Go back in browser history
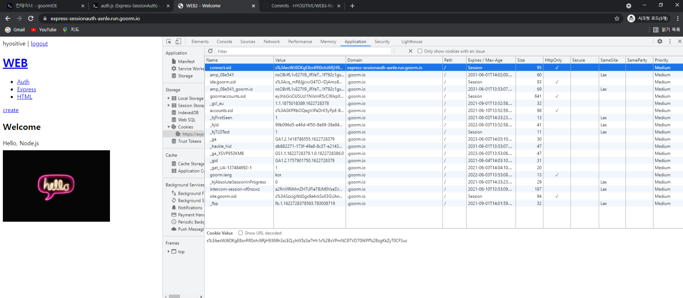Image resolution: width=683 pixels, height=298 pixels. click(x=8, y=18)
